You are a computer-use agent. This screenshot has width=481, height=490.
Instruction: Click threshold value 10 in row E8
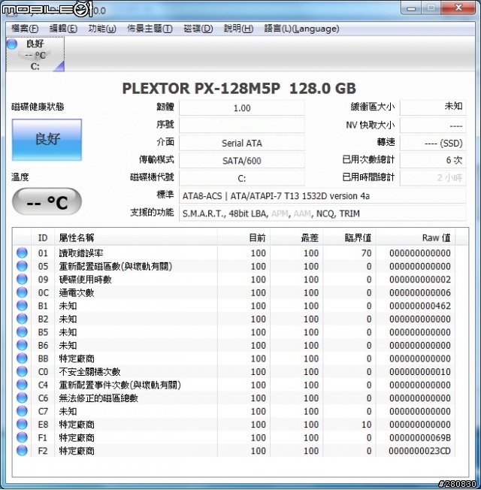click(x=366, y=425)
